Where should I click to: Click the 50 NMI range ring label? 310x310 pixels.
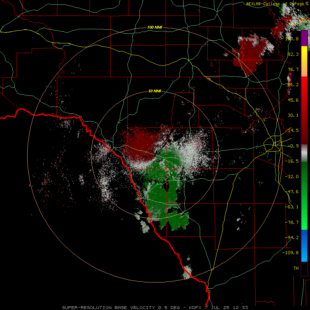tap(155, 91)
